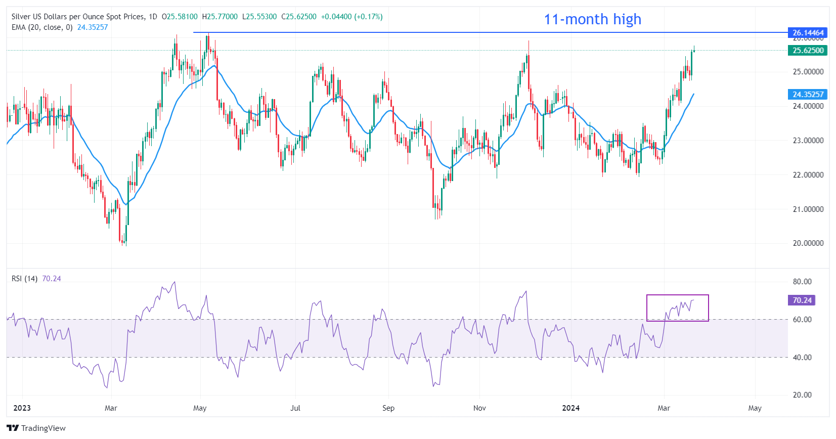This screenshot has width=836, height=439.
Task: Click the 80.00 level on RSI axis
Action: [x=802, y=282]
